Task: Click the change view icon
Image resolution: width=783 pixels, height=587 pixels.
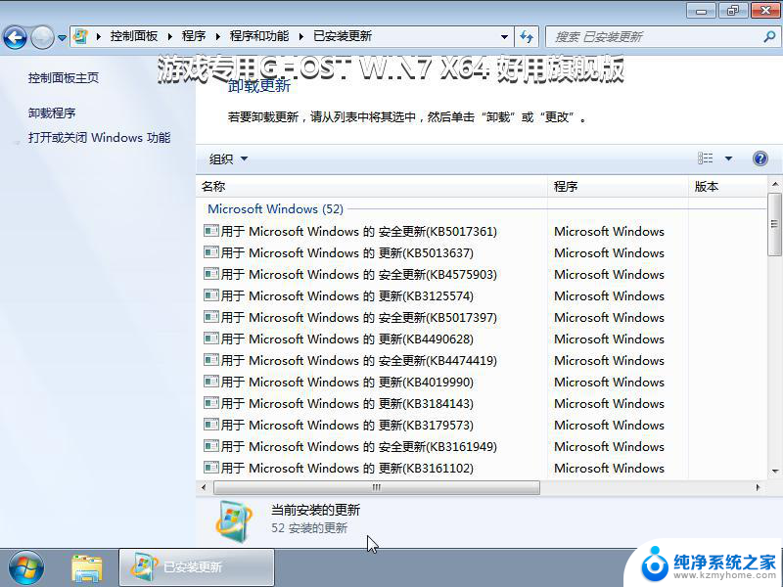Action: point(705,158)
